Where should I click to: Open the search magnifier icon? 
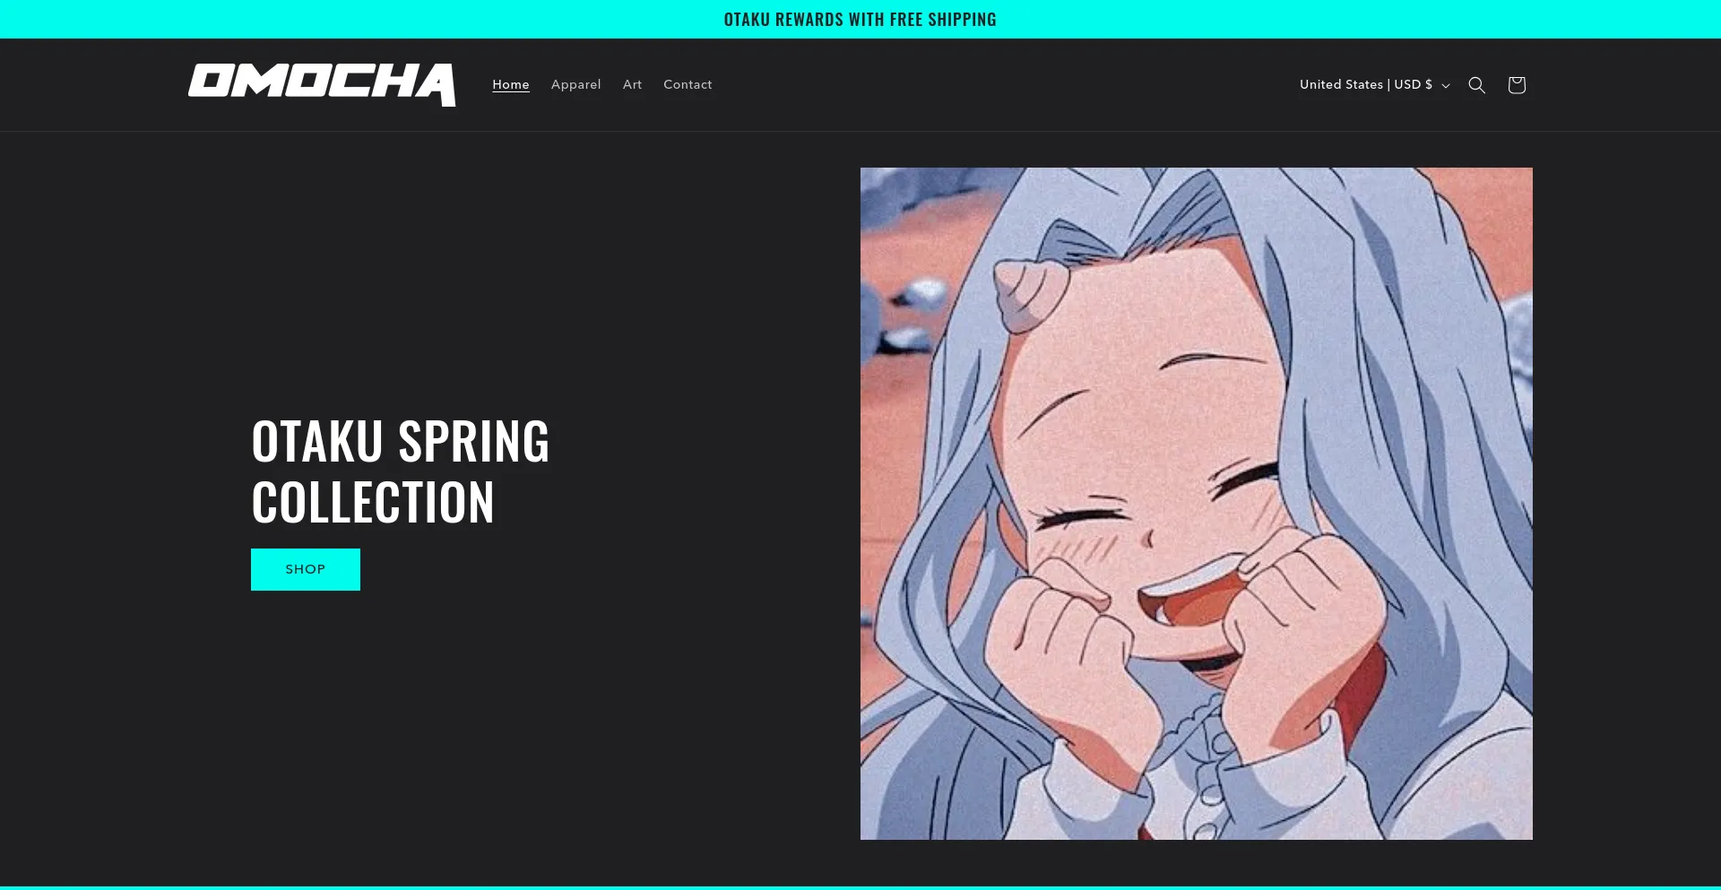coord(1476,85)
